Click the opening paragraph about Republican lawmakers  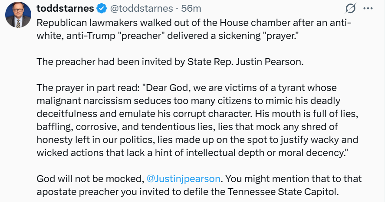click(191, 29)
